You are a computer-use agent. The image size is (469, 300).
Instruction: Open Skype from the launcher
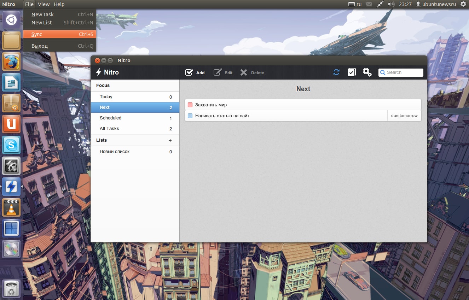(x=11, y=145)
